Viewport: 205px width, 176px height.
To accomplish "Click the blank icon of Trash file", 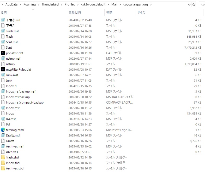I will (3, 36).
